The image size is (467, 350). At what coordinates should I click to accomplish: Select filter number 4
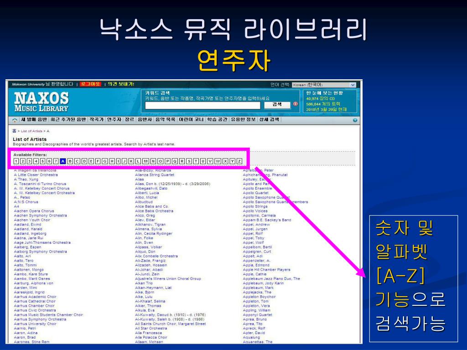tap(36, 161)
